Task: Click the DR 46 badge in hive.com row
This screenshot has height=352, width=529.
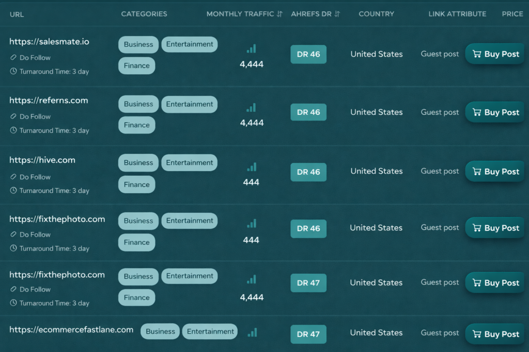Action: coord(308,172)
